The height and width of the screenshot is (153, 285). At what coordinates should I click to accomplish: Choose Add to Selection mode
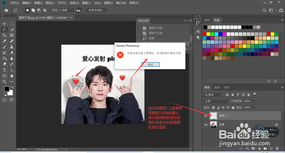pyautogui.click(x=33, y=10)
